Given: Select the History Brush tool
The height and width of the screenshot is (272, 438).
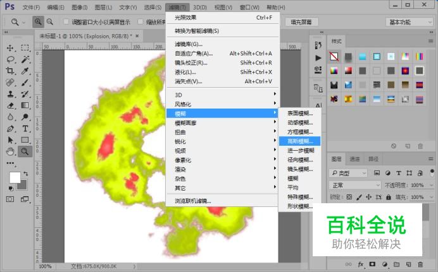Looking at the screenshot, I should 25,94.
